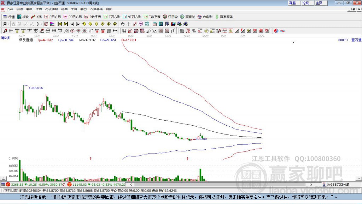Click the small black triangle above the chart

pyautogui.click(x=293, y=42)
